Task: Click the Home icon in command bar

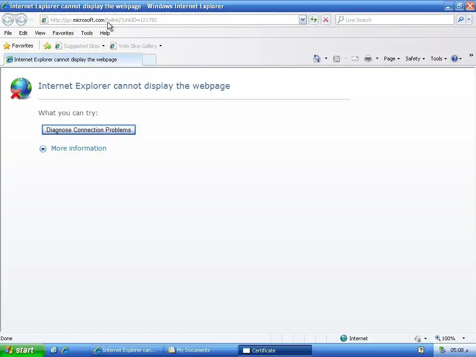Action: tap(317, 59)
